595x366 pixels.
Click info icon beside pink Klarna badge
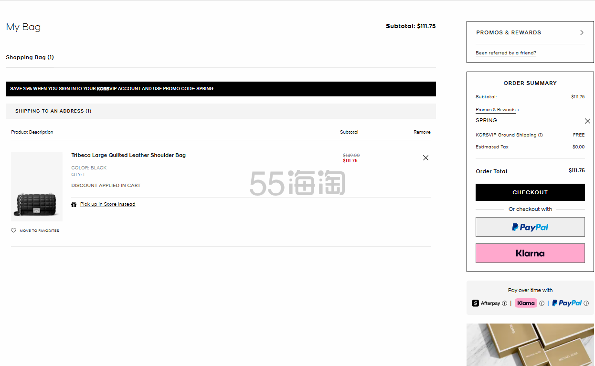click(542, 303)
